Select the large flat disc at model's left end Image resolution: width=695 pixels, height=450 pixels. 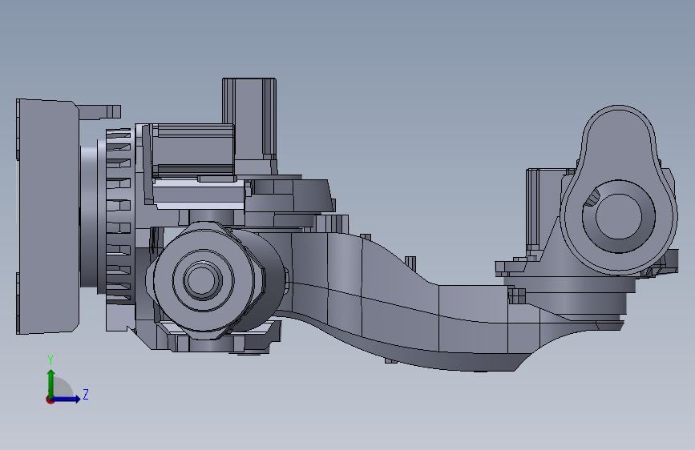(x=48, y=216)
